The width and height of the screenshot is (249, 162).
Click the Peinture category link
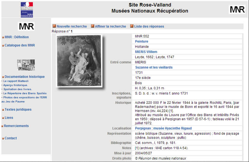click(x=141, y=41)
